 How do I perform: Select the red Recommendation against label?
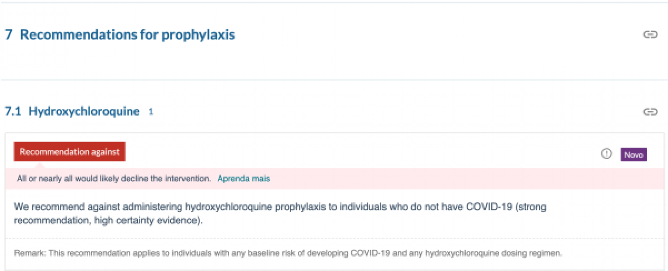[70, 152]
